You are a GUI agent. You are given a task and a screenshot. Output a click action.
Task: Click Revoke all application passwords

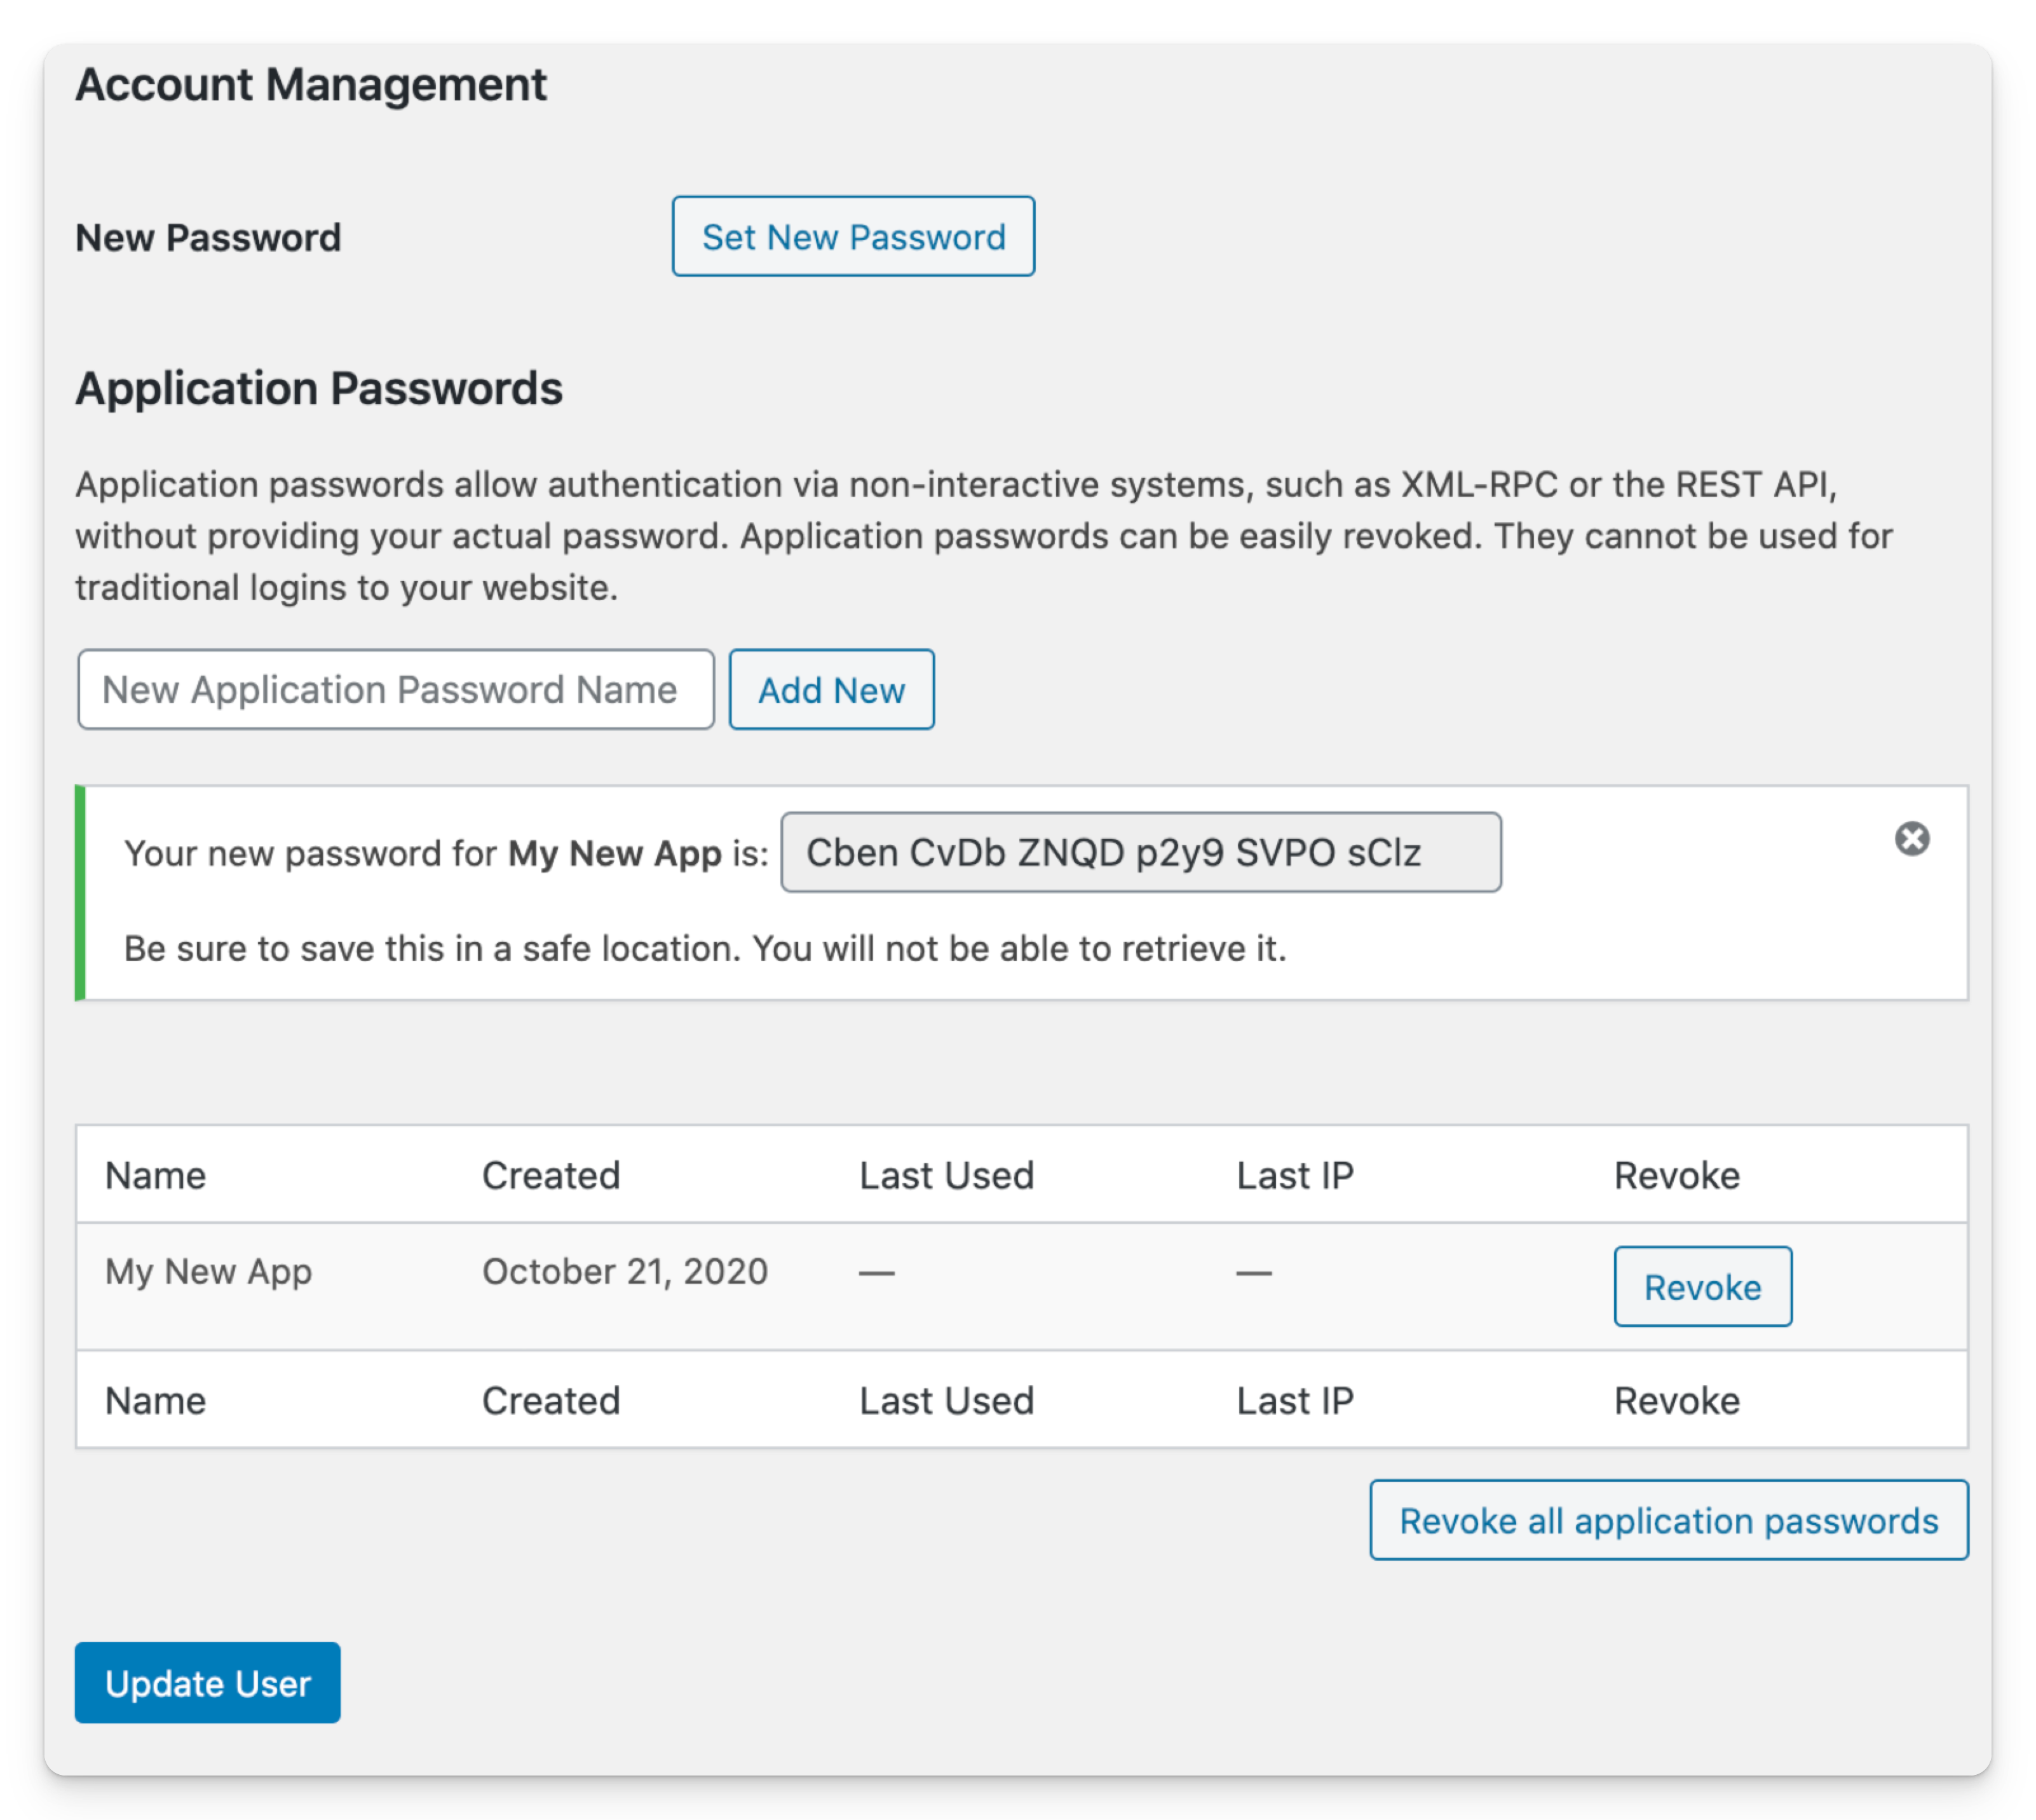1668,1520
